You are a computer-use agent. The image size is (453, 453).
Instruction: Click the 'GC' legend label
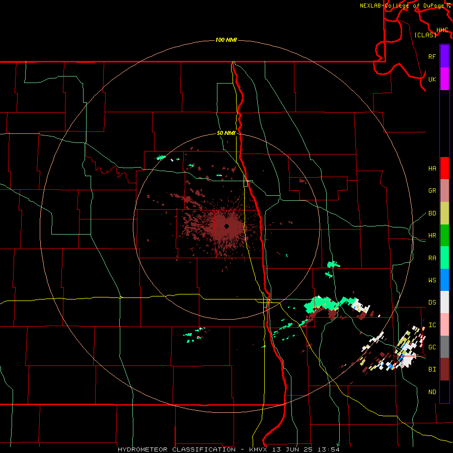click(432, 347)
